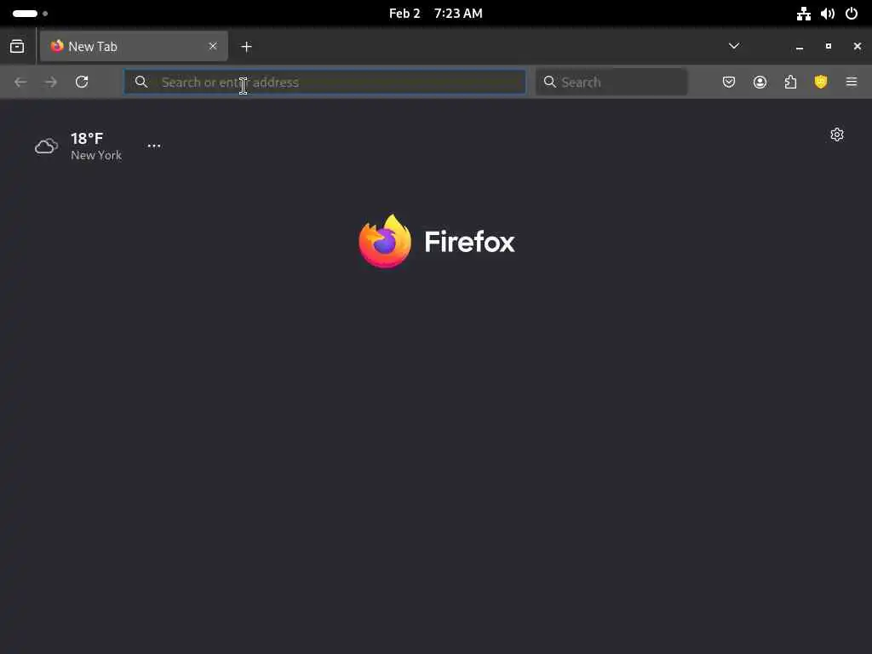The width and height of the screenshot is (872, 654).
Task: Click the 18°F temperature reading
Action: 87,139
